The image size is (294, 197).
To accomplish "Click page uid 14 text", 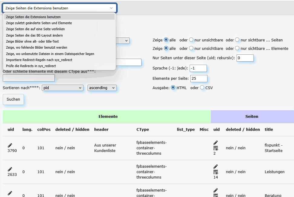I will pyautogui.click(x=216, y=177).
